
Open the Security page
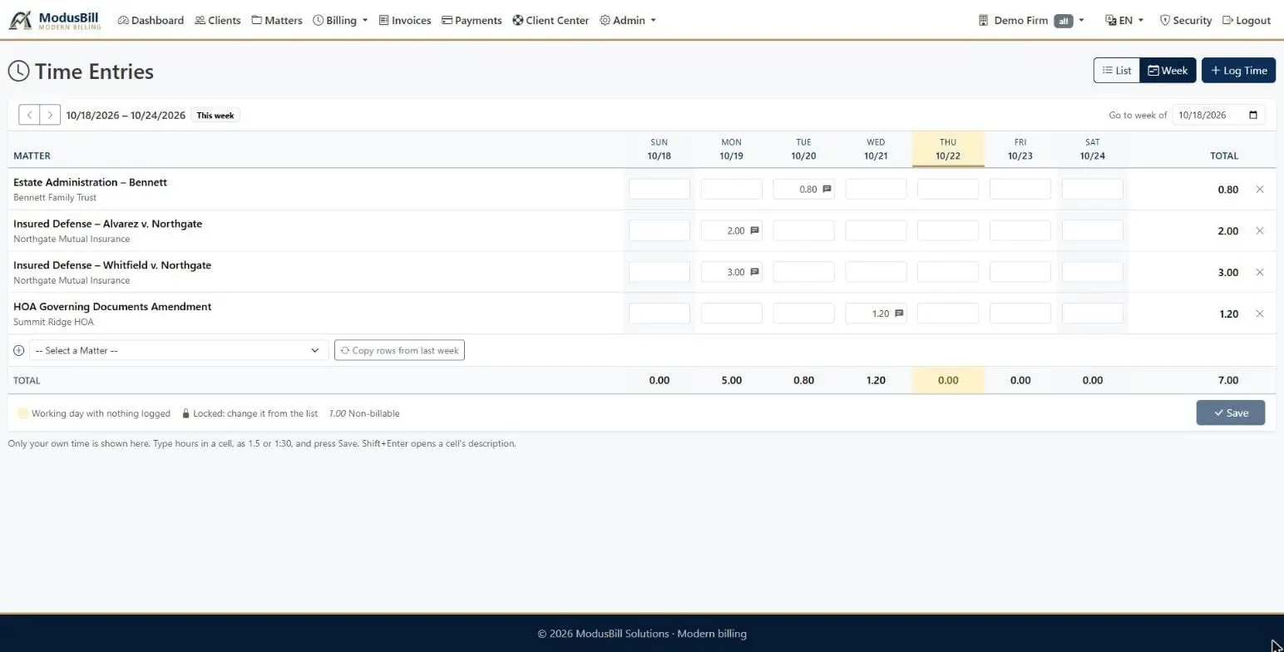[x=1185, y=20]
